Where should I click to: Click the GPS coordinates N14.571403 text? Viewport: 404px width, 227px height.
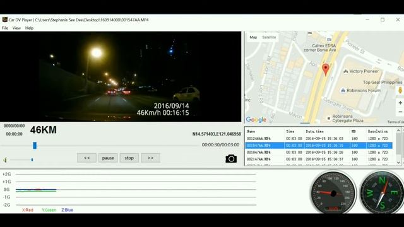[217, 134]
